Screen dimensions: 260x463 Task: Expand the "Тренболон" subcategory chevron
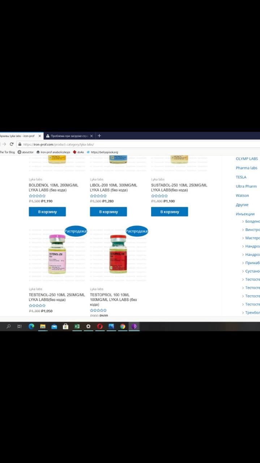pos(243,313)
